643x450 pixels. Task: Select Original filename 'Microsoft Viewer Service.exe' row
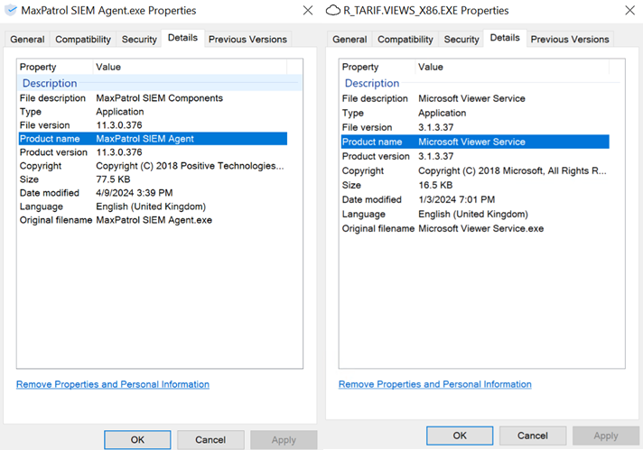click(x=475, y=228)
